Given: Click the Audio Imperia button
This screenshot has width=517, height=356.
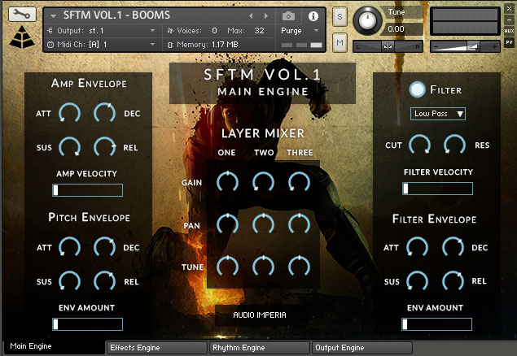Looking at the screenshot, I should pyautogui.click(x=259, y=315).
